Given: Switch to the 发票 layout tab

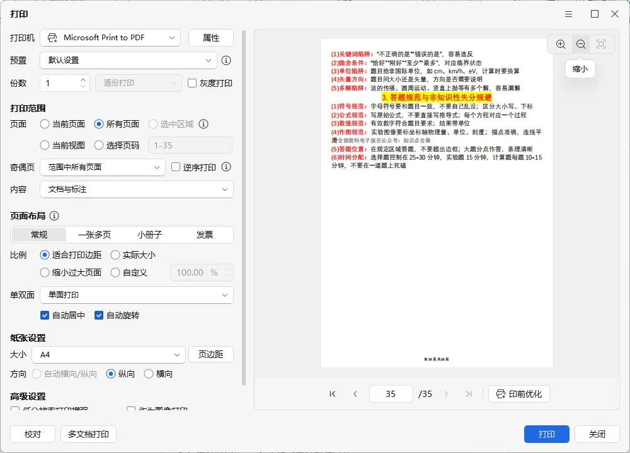Looking at the screenshot, I should point(205,235).
